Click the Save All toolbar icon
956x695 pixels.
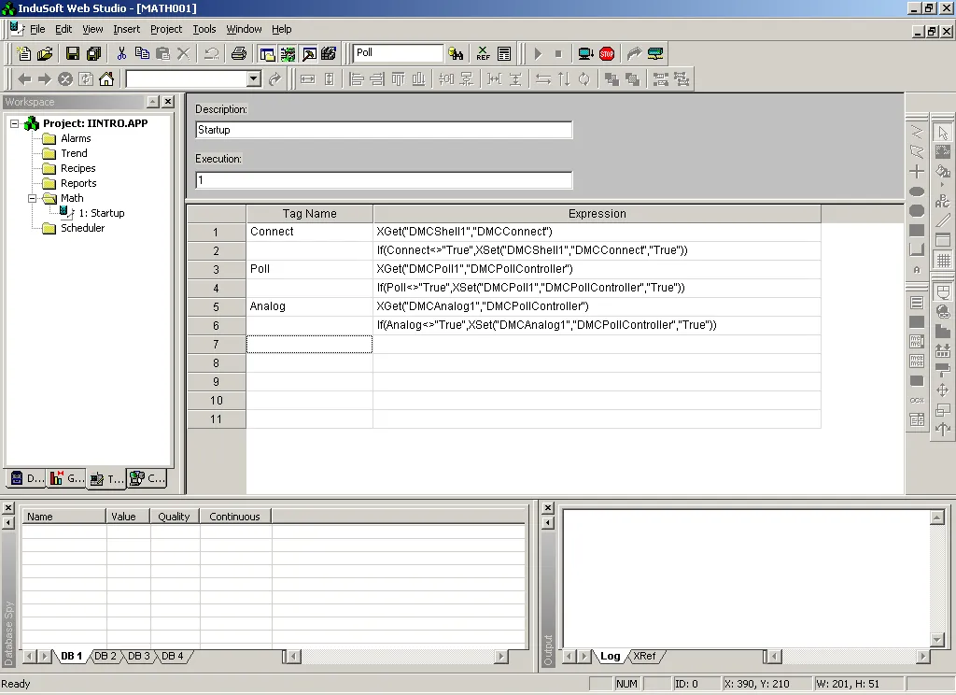pos(94,53)
